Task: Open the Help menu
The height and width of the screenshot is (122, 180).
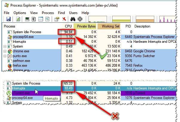Action: click(x=85, y=13)
